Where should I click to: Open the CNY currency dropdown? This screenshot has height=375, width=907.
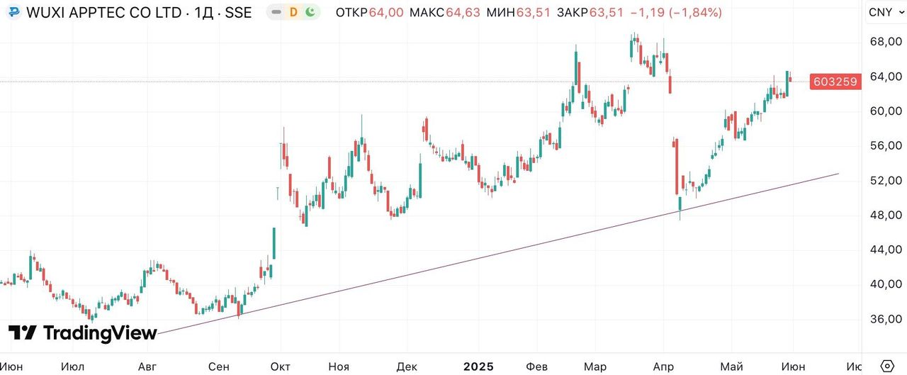tap(885, 12)
